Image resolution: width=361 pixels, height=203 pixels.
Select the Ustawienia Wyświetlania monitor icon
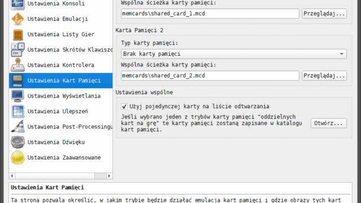(x=17, y=96)
